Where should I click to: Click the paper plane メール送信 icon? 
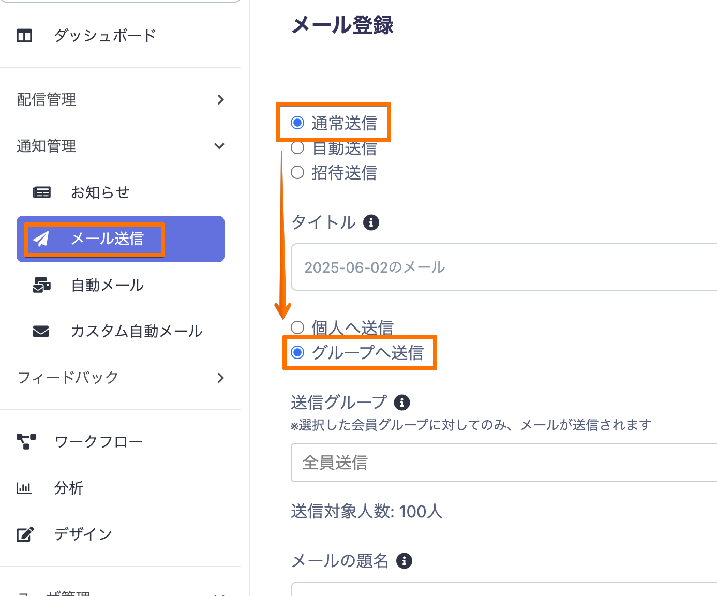click(41, 239)
